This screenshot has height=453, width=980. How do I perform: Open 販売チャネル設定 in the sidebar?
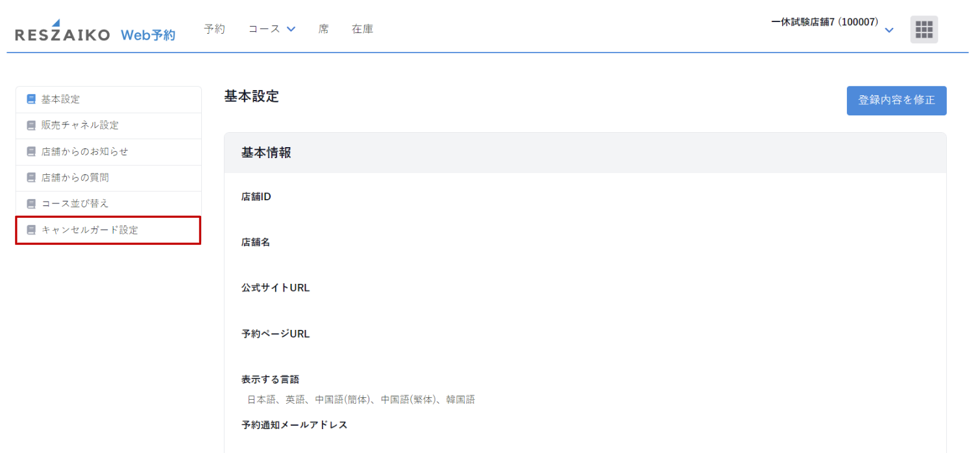coord(80,125)
